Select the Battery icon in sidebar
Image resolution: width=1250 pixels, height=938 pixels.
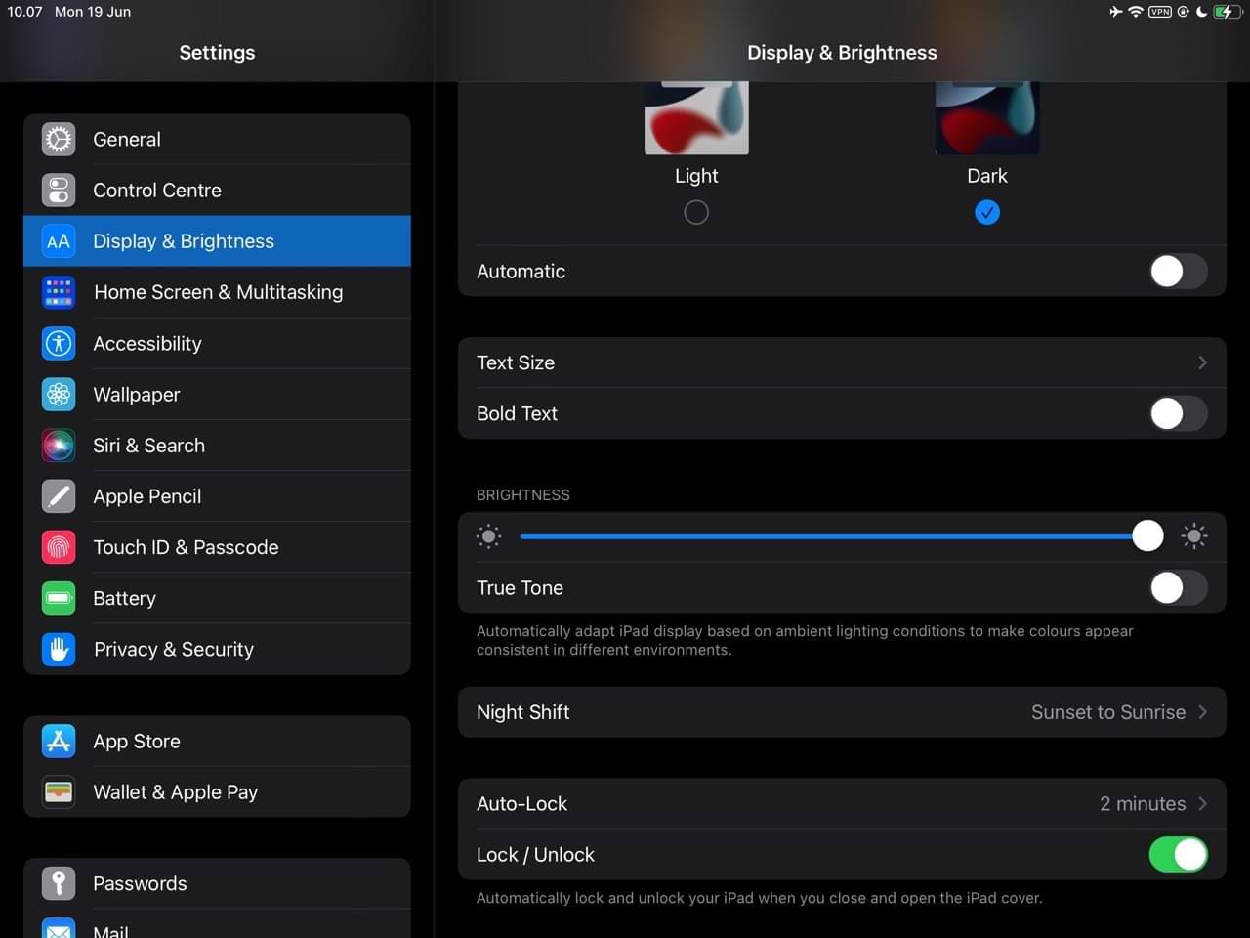click(58, 598)
